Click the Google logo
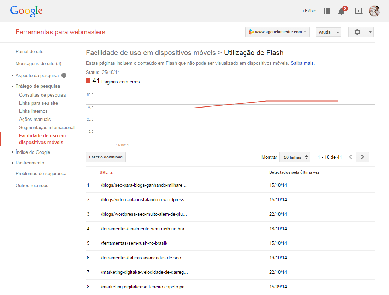 (26, 11)
